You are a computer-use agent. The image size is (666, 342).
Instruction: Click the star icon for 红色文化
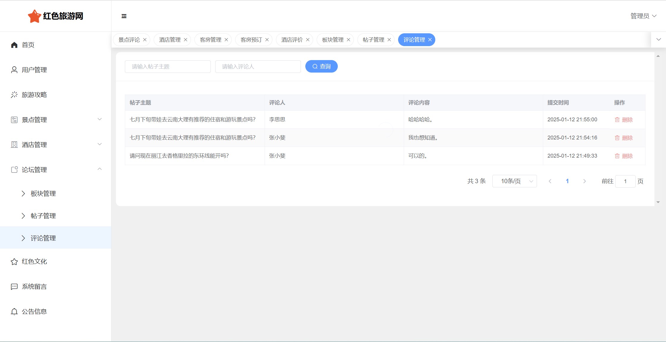coord(14,262)
